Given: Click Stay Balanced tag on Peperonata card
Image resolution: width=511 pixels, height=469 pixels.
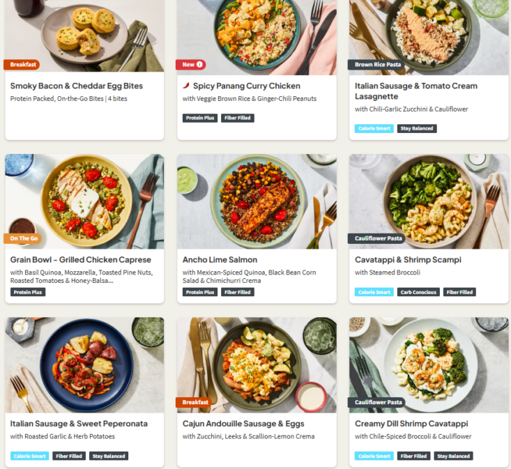Looking at the screenshot, I should [x=109, y=456].
